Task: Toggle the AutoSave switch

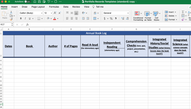Action: [27, 2]
